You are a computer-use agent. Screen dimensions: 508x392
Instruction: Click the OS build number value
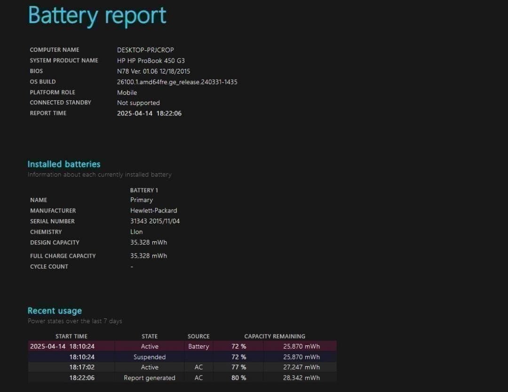177,82
